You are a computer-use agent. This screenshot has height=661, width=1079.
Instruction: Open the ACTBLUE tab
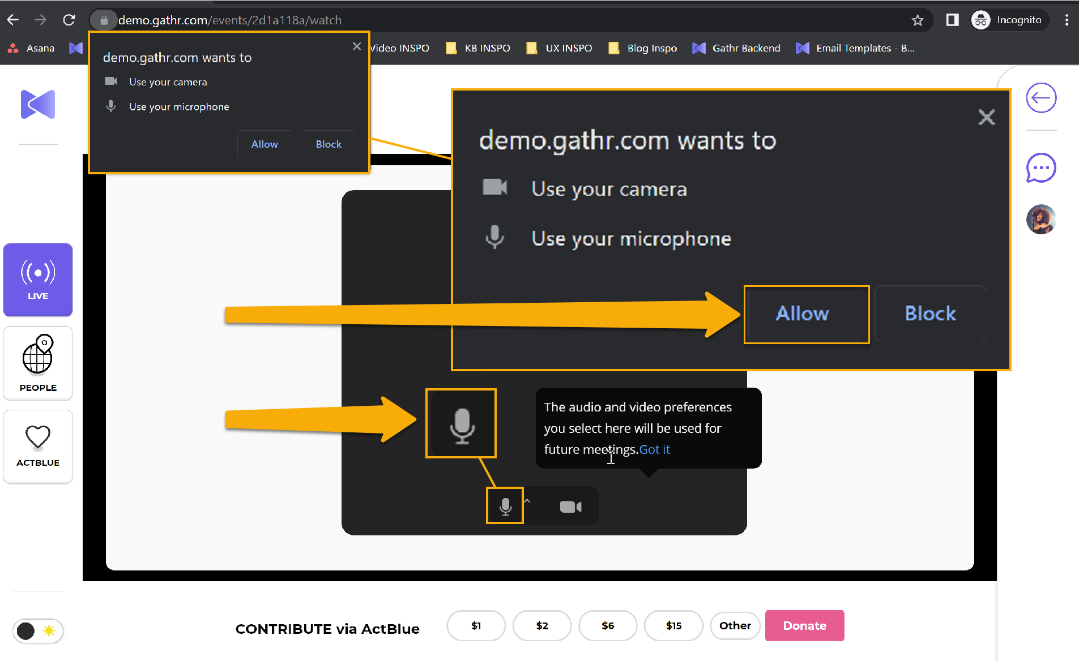(x=38, y=447)
